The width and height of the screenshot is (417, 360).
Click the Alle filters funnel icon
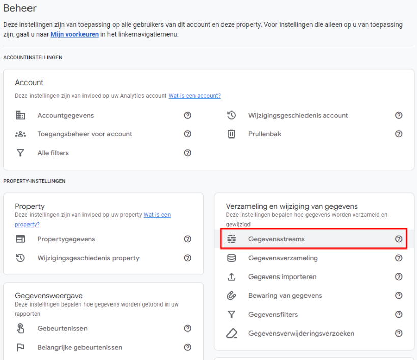click(20, 153)
